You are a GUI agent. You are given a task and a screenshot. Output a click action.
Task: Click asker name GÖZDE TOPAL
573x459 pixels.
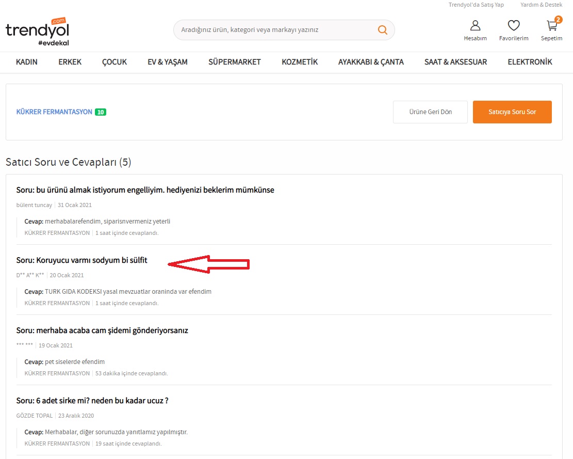click(35, 416)
